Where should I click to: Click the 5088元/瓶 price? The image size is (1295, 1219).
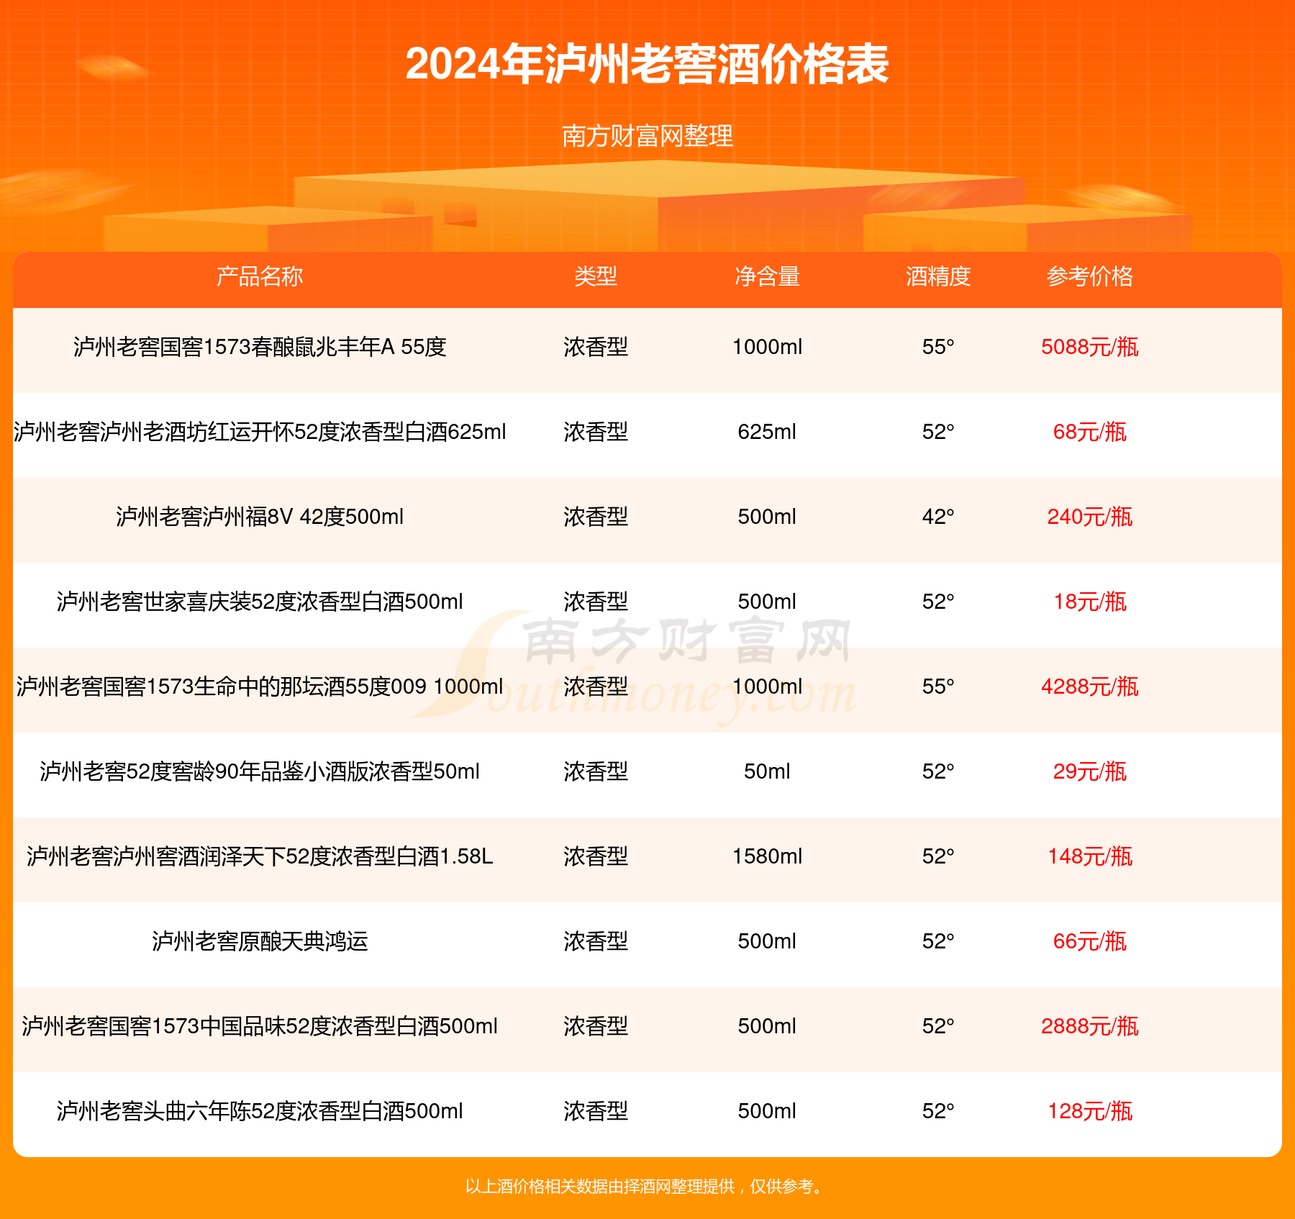point(1090,347)
